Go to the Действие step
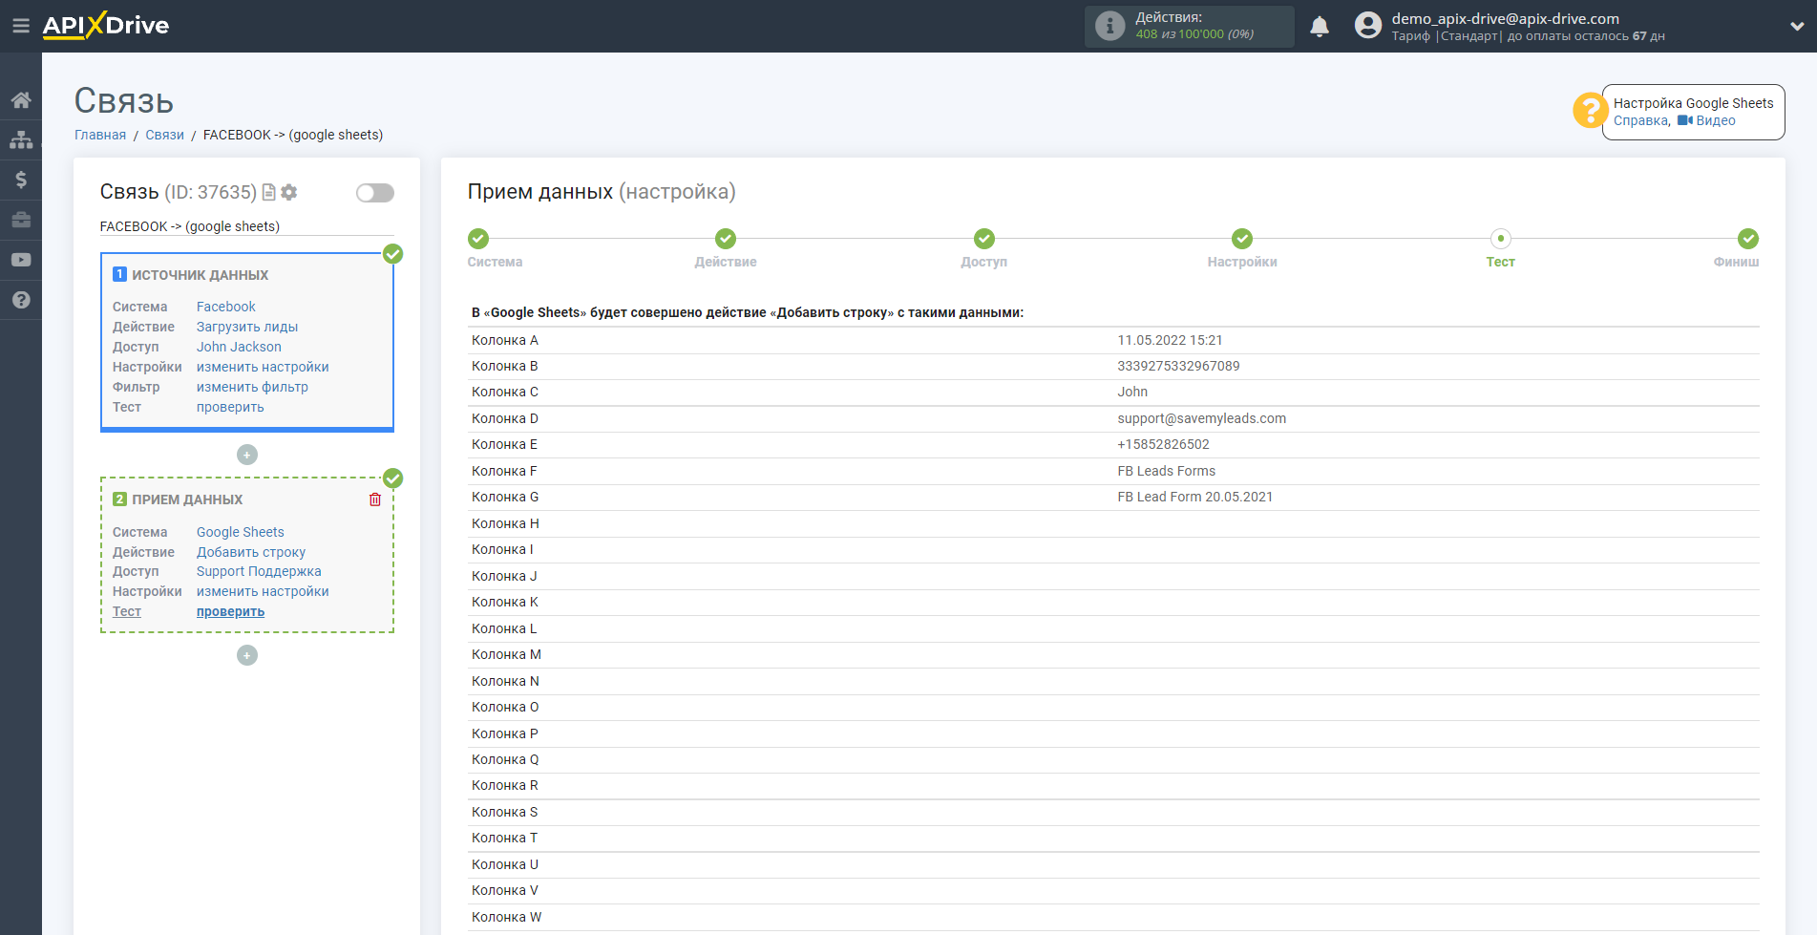This screenshot has width=1817, height=935. [726, 239]
